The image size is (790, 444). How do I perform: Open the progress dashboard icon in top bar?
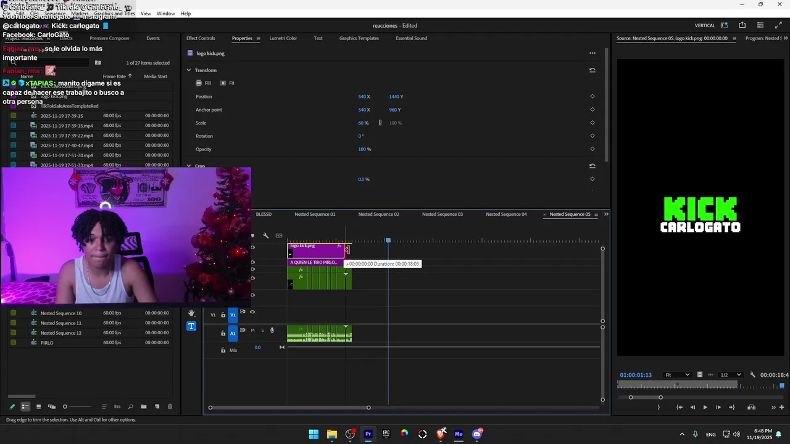click(x=760, y=25)
